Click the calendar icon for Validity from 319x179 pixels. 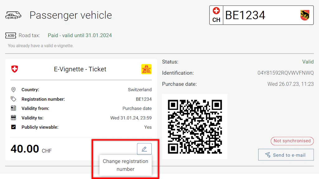coord(13,108)
